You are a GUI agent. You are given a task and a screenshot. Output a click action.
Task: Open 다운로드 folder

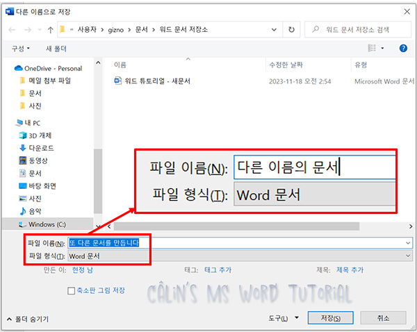click(36, 148)
